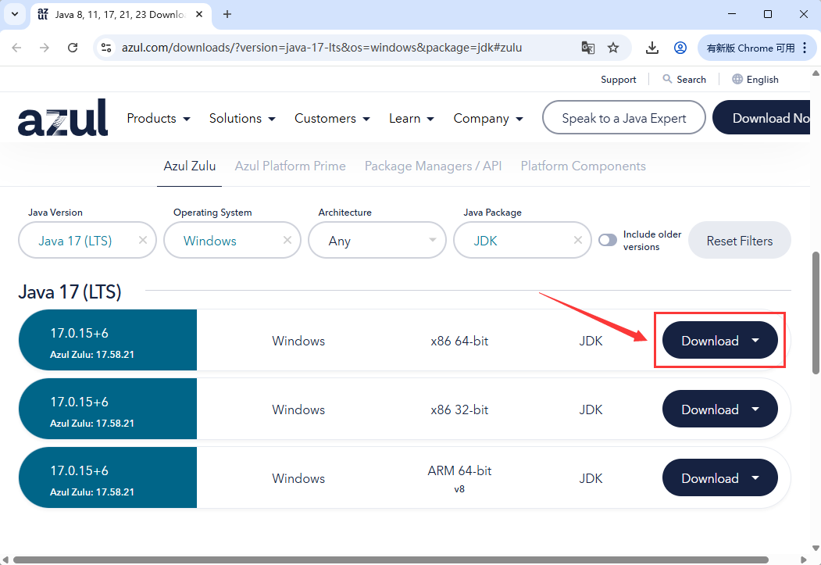Close the Java Downloads browser tab
The height and width of the screenshot is (565, 821).
tap(199, 14)
